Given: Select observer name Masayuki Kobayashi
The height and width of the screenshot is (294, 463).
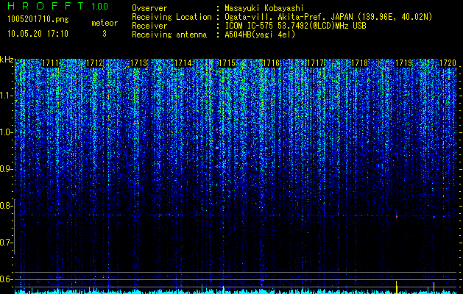Looking at the screenshot, I should 264,8.
